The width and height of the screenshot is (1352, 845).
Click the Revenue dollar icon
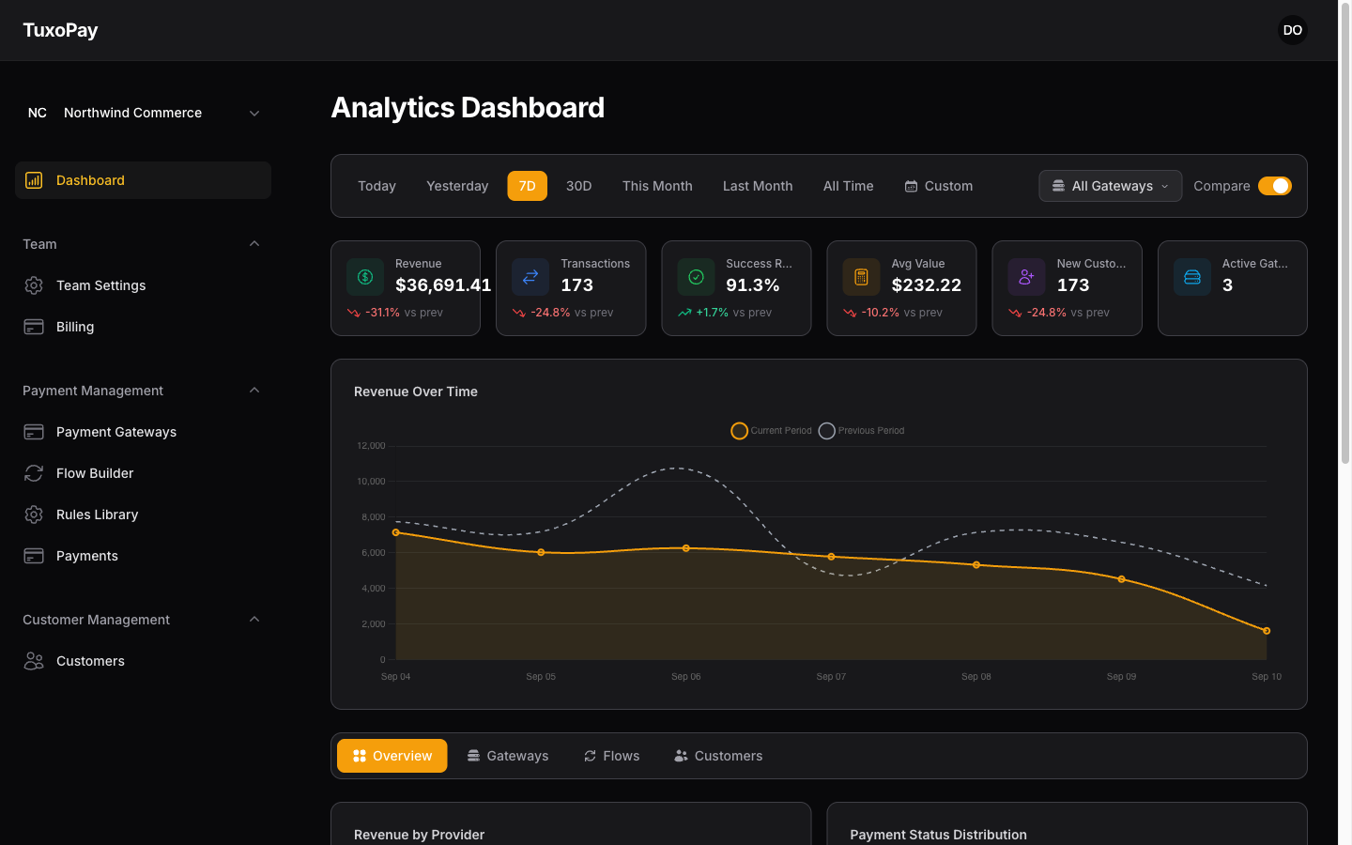(x=365, y=277)
